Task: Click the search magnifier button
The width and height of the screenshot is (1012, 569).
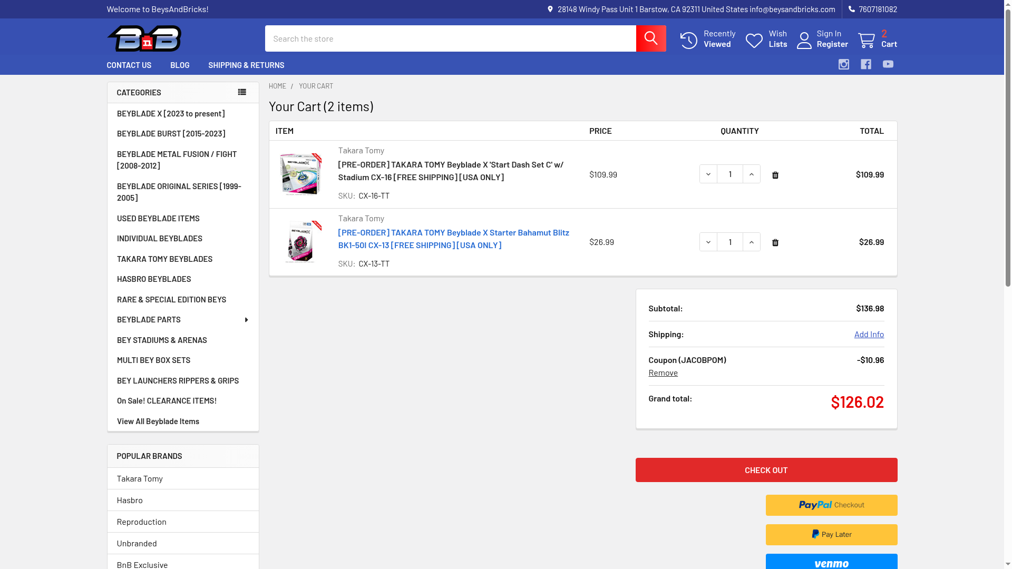Action: [x=650, y=38]
